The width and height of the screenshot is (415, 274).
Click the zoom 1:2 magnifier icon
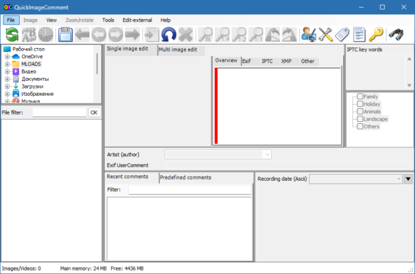coord(239,34)
